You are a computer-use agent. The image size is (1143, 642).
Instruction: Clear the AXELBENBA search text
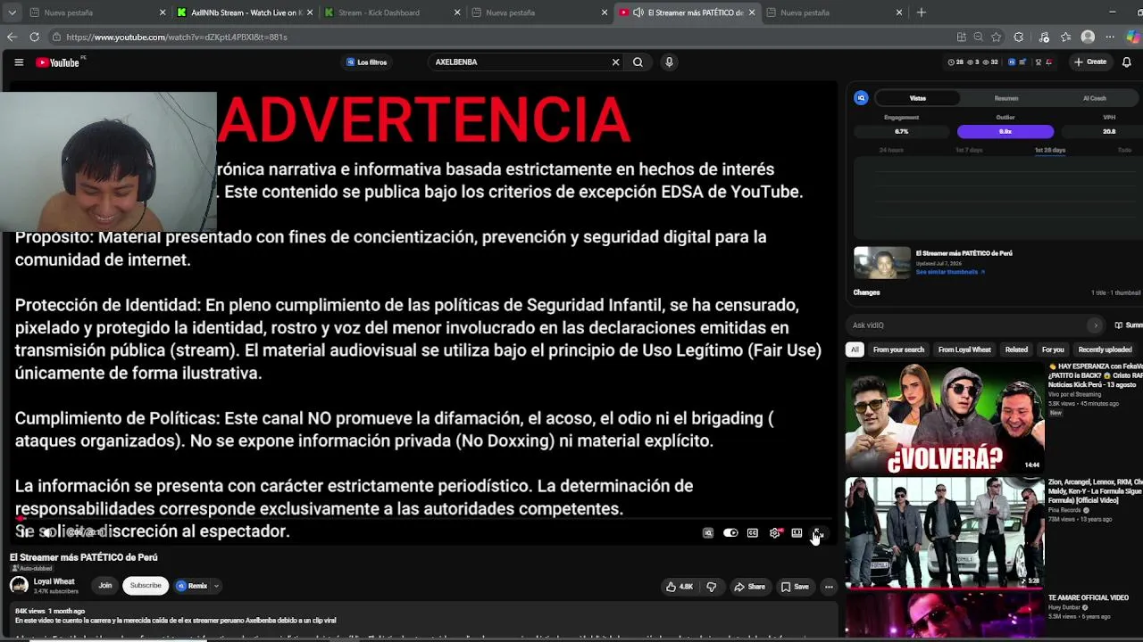pos(615,62)
